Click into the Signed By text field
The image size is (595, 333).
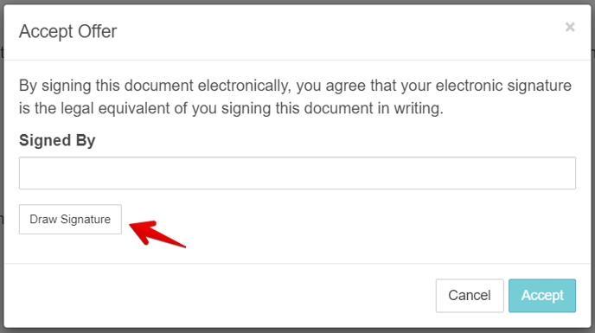click(297, 173)
